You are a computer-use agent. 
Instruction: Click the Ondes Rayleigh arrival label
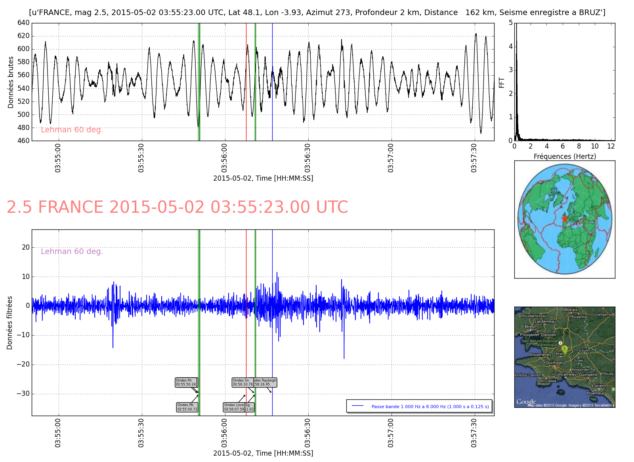click(265, 382)
